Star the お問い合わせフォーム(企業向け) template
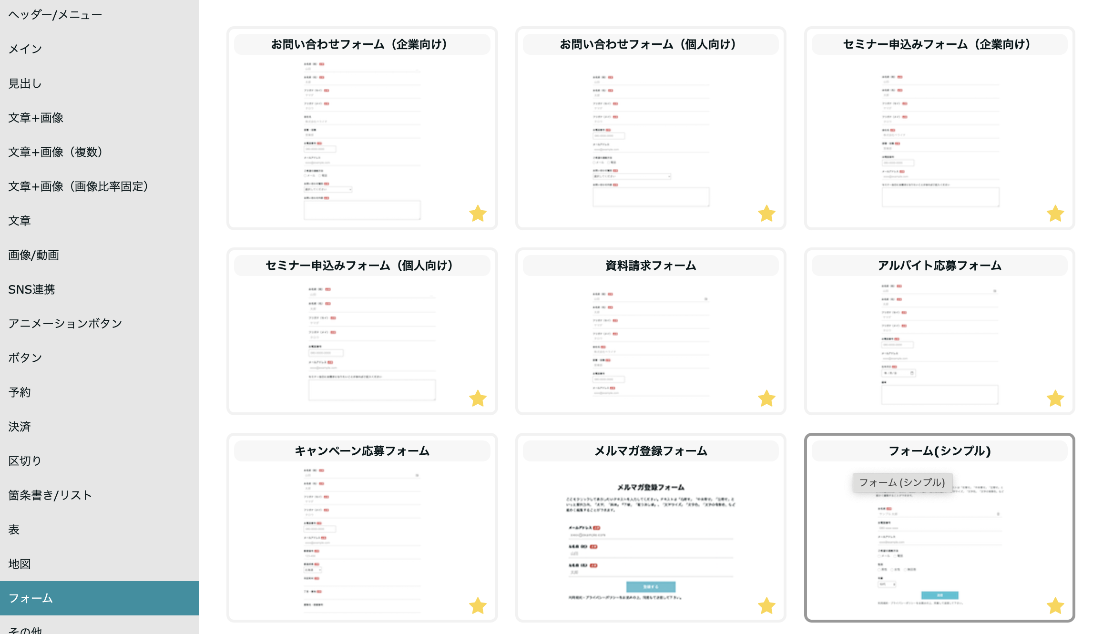The image size is (1103, 634). pos(478,214)
